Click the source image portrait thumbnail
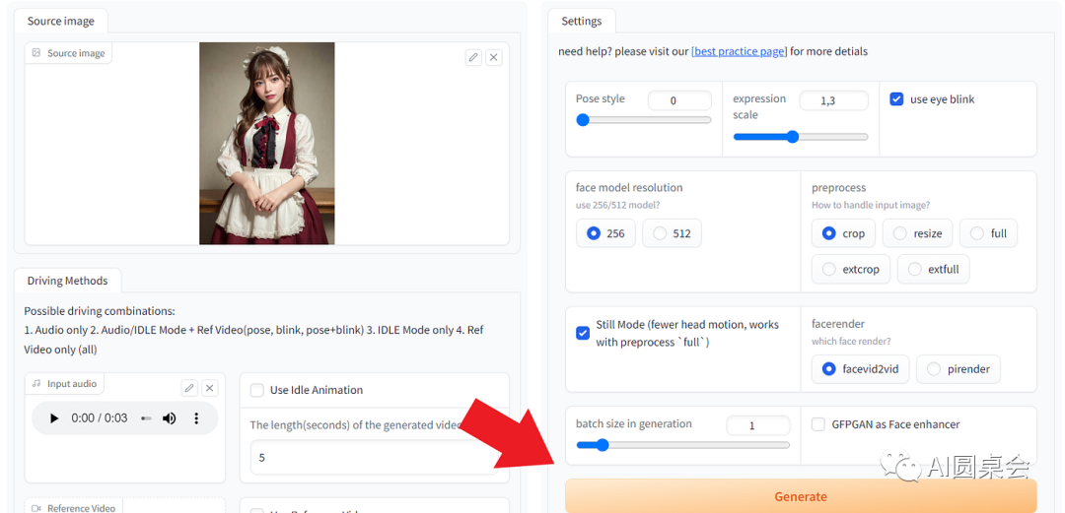1065x513 pixels. [267, 143]
